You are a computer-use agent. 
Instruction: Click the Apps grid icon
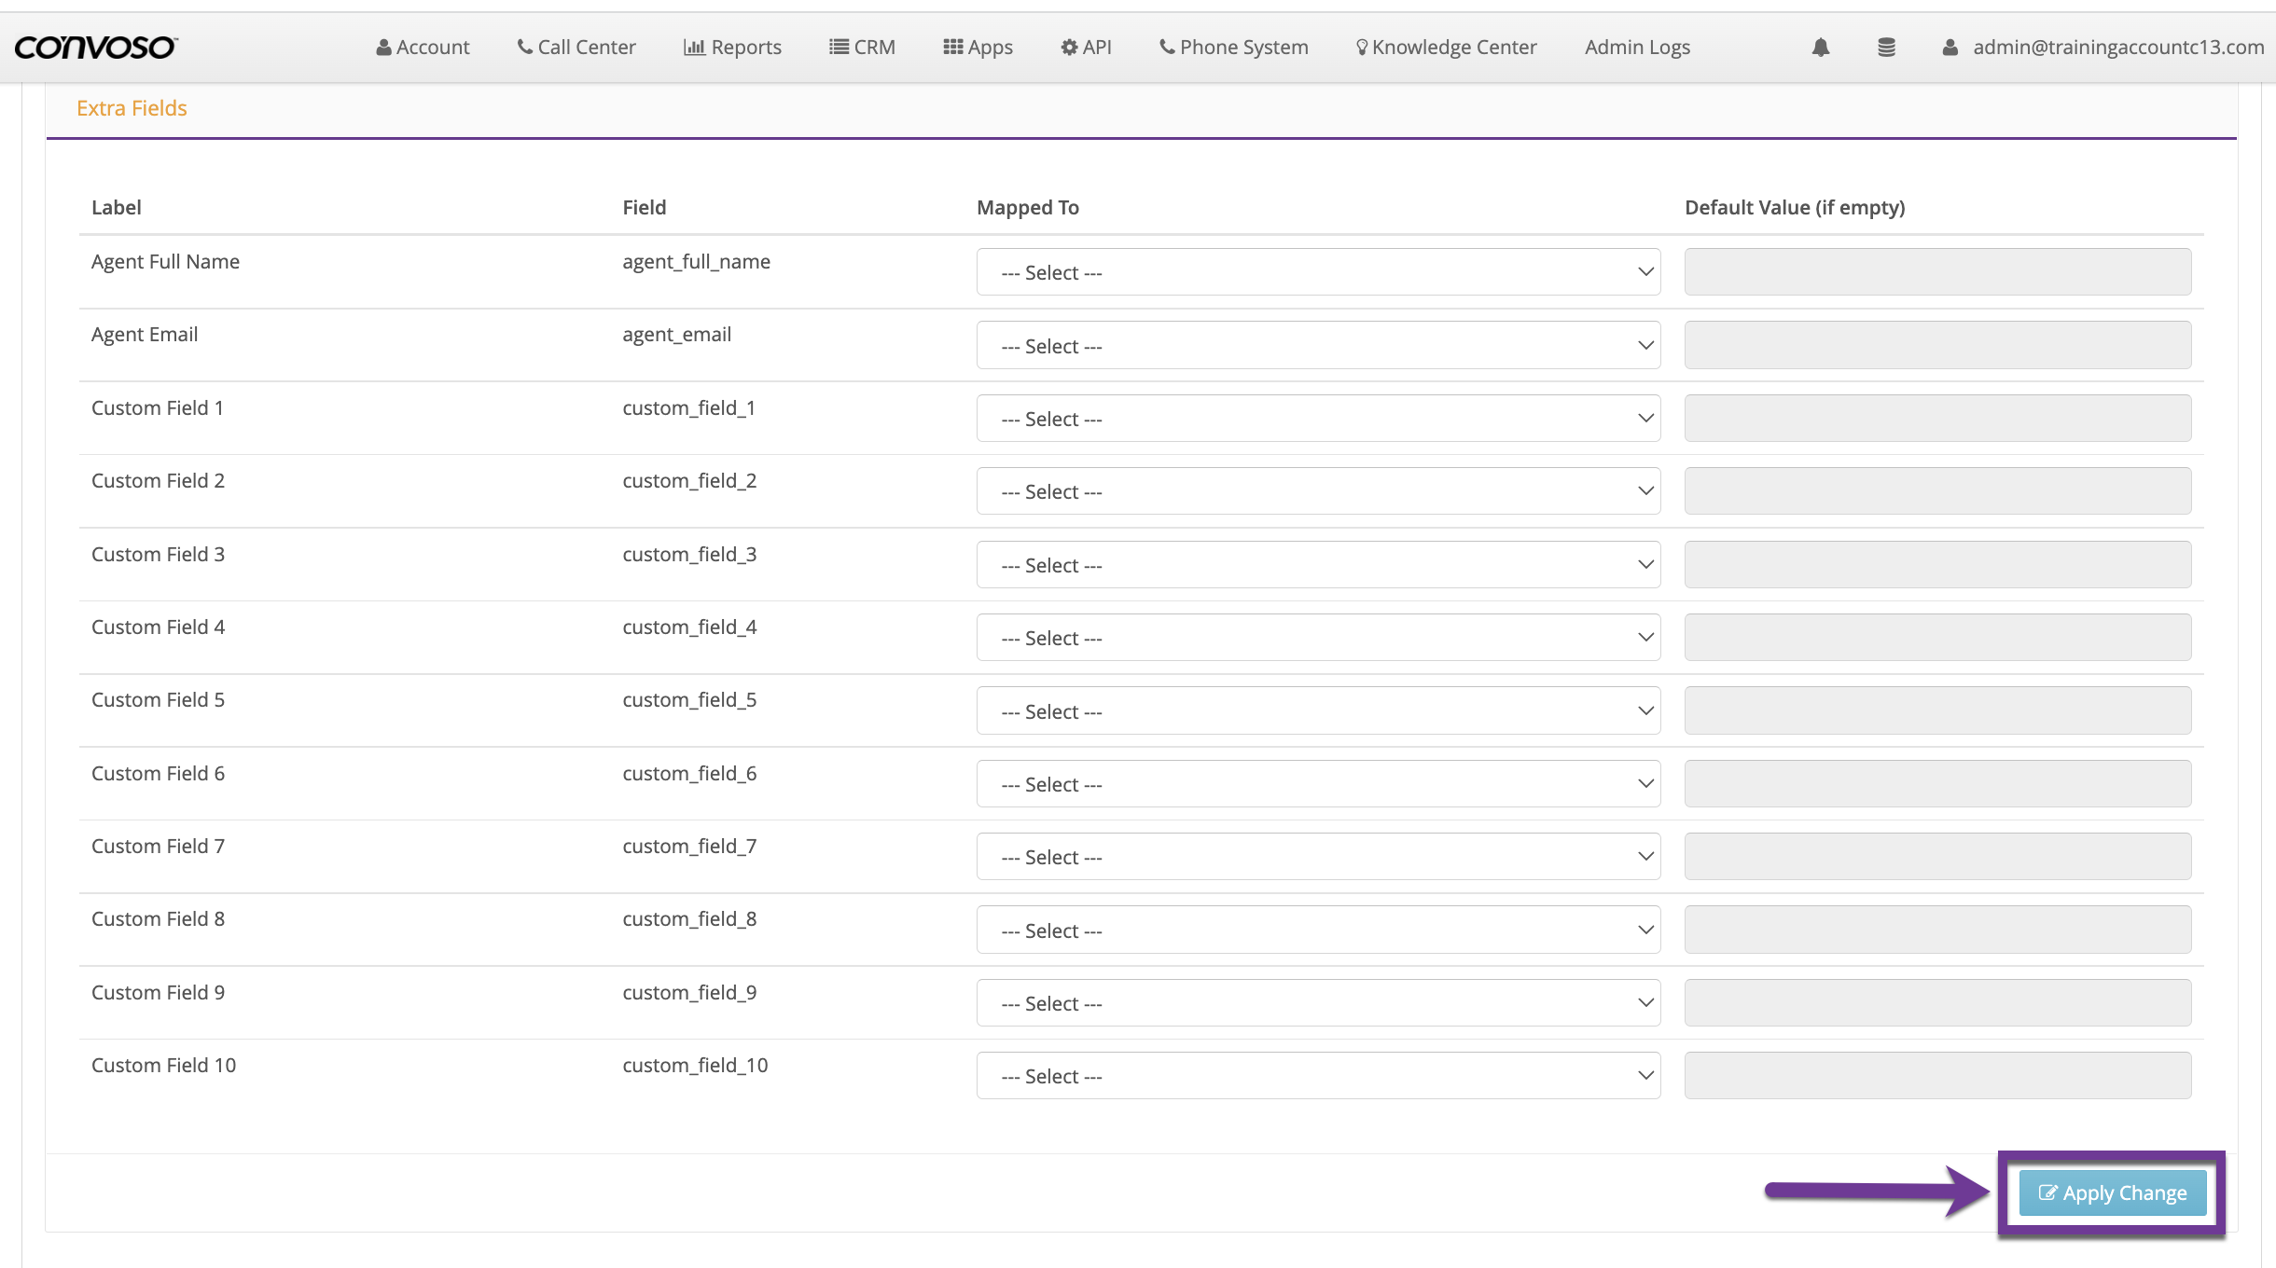952,47
